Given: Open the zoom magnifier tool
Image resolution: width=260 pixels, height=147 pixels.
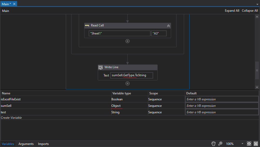Looking at the screenshot, I should point(220,144).
